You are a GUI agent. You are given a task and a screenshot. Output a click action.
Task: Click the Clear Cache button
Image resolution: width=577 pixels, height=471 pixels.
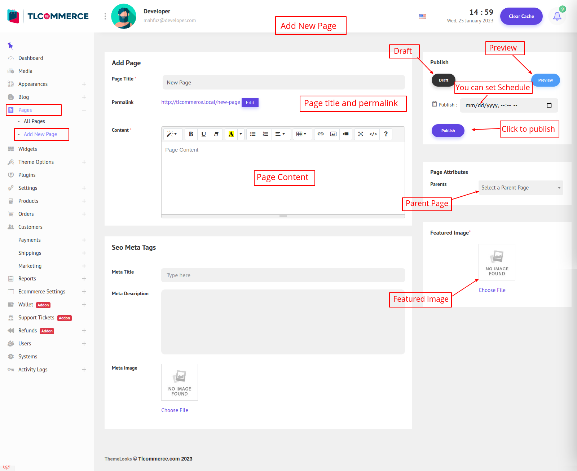(521, 16)
